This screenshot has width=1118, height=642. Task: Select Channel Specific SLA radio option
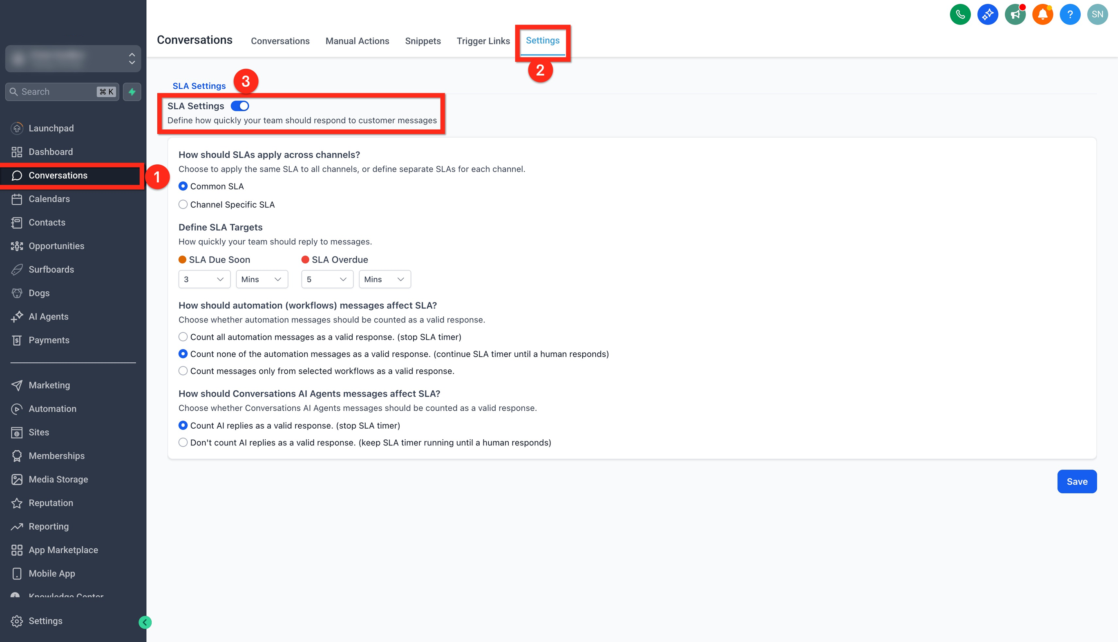tap(183, 205)
